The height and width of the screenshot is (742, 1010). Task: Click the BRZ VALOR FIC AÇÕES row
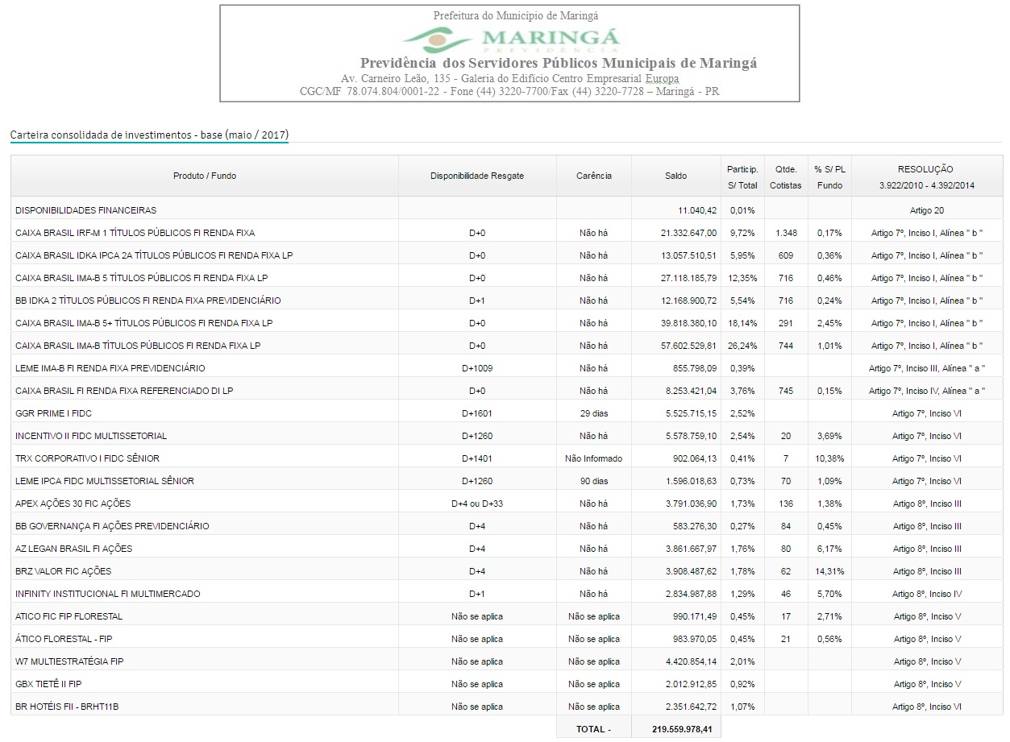[63, 571]
